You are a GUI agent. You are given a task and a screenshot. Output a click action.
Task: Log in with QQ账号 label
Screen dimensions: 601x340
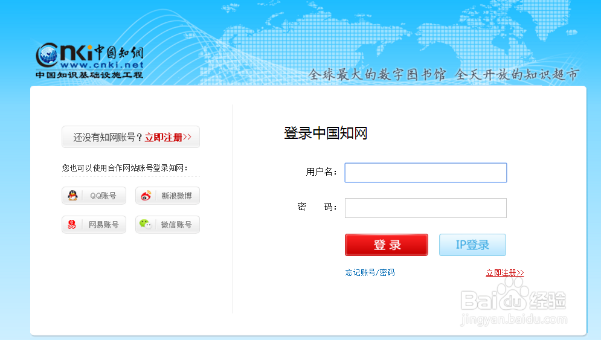pos(103,196)
